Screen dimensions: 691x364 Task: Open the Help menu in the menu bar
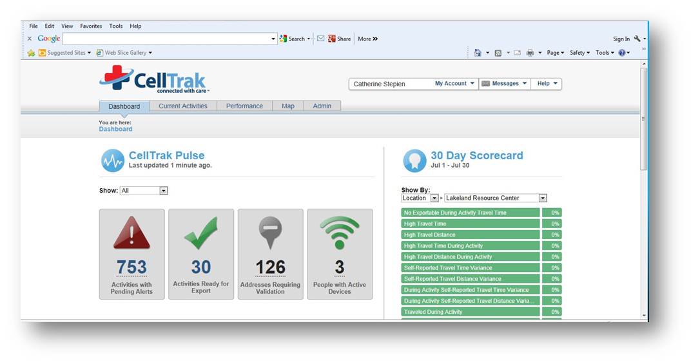pos(135,26)
